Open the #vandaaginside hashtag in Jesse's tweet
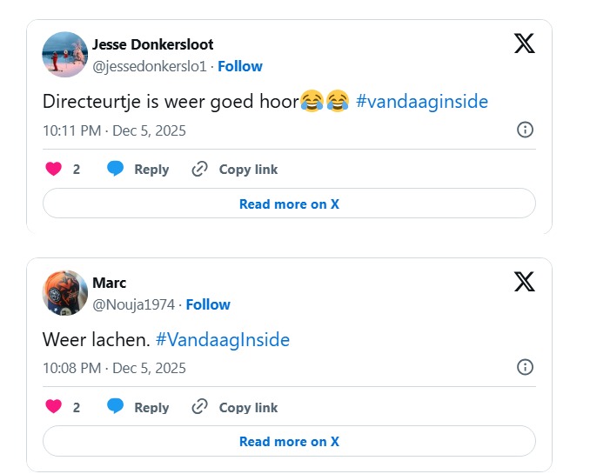590x474 pixels. 422,102
